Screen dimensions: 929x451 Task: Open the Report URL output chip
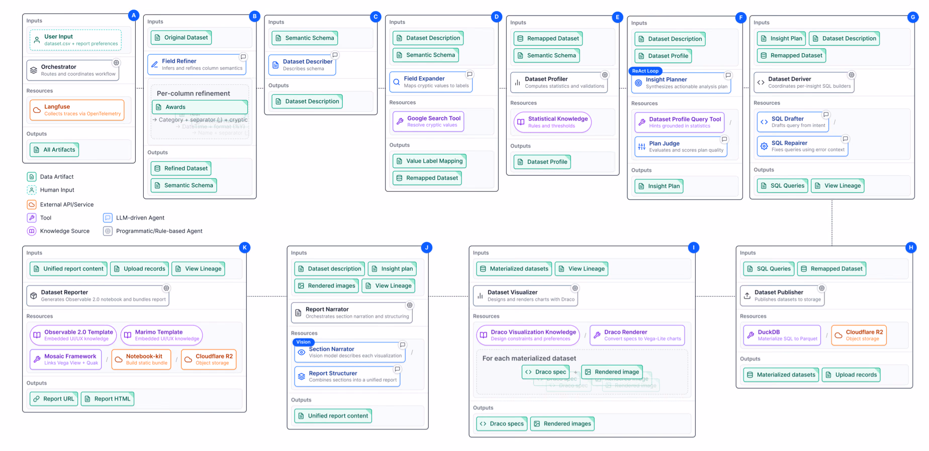pyautogui.click(x=54, y=399)
